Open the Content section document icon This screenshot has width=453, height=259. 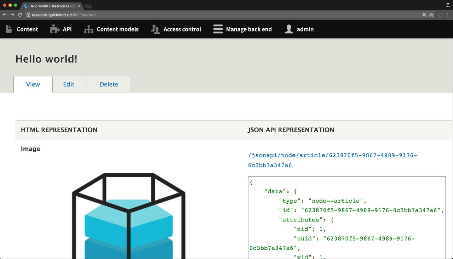click(8, 29)
